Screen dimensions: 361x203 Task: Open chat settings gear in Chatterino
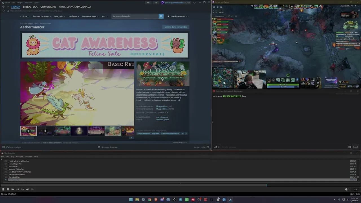pyautogui.click(x=349, y=147)
